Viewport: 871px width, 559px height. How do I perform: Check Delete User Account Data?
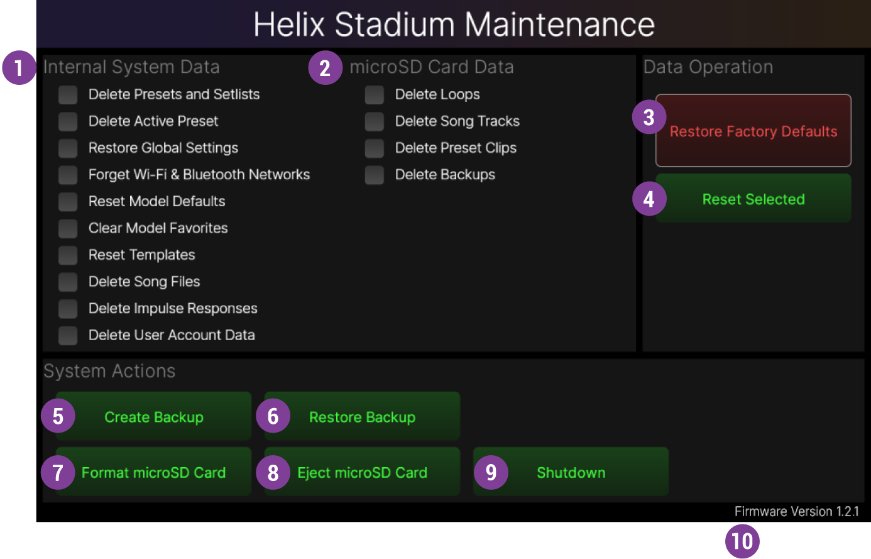tap(67, 335)
